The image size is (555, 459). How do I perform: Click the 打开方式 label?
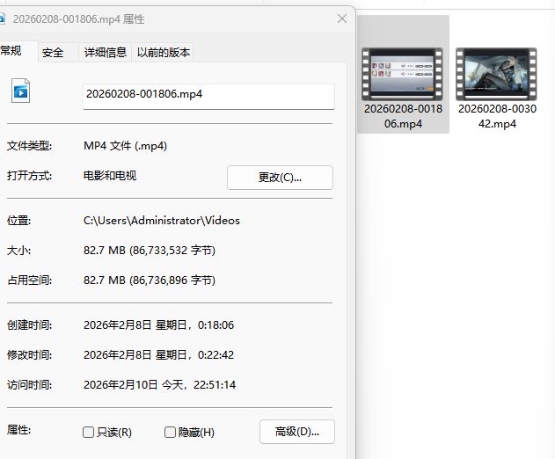[29, 176]
